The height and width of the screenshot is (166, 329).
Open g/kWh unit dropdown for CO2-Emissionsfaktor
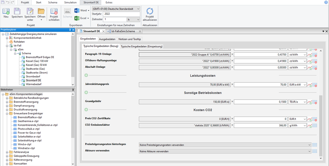(297, 125)
